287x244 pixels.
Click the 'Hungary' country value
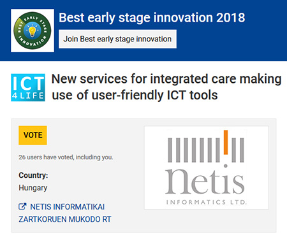tap(33, 188)
